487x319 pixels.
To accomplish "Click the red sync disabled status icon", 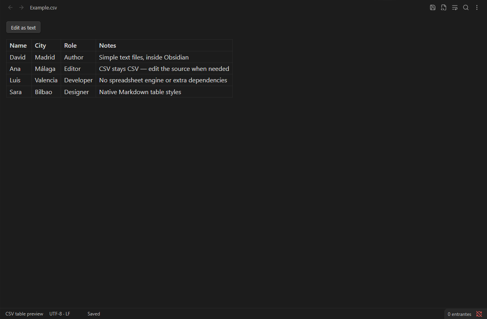I will pyautogui.click(x=479, y=314).
